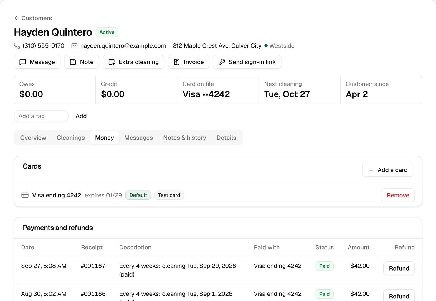Click the Paid with column header

tap(267, 247)
